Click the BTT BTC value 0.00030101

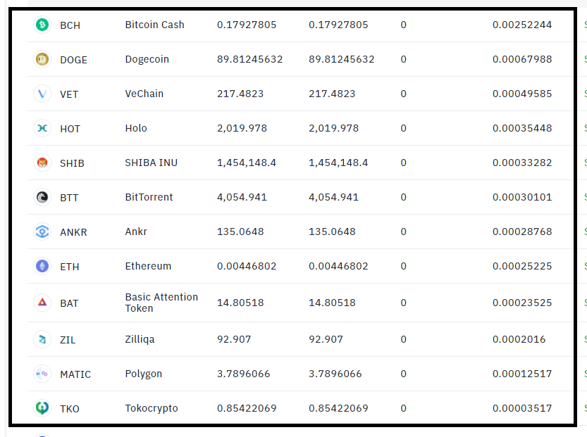[x=522, y=197]
